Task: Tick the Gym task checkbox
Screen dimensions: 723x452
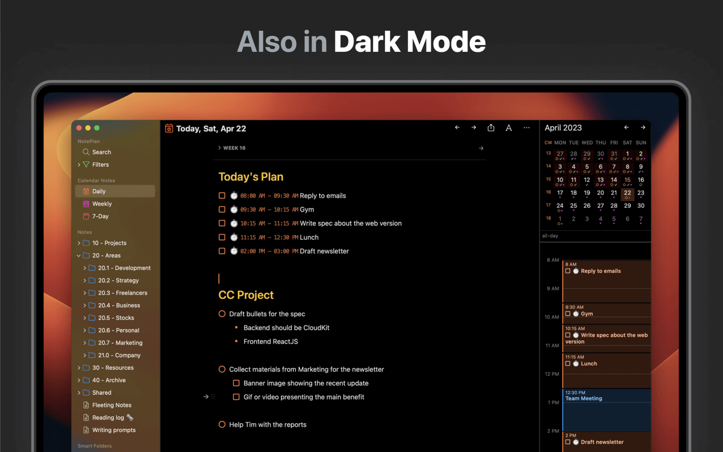Action: pyautogui.click(x=222, y=210)
